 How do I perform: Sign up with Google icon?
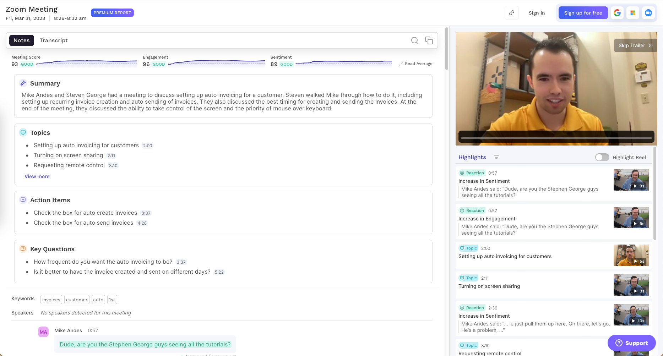pyautogui.click(x=617, y=13)
